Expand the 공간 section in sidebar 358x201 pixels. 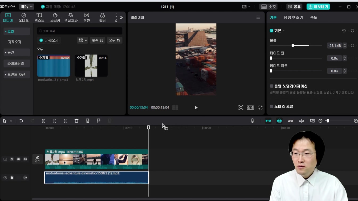[x=17, y=53]
